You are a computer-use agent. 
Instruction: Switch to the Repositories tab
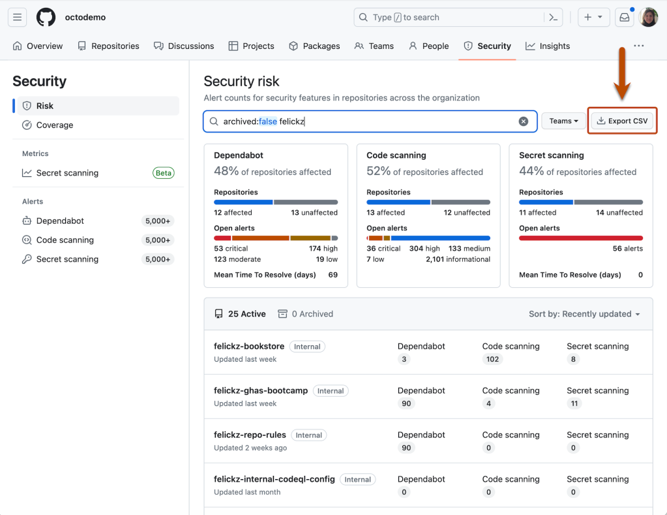click(108, 46)
